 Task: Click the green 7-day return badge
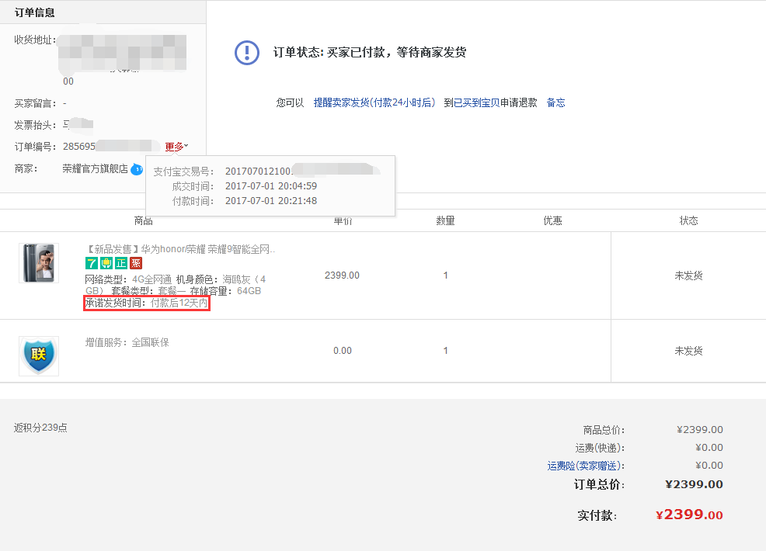coord(92,264)
